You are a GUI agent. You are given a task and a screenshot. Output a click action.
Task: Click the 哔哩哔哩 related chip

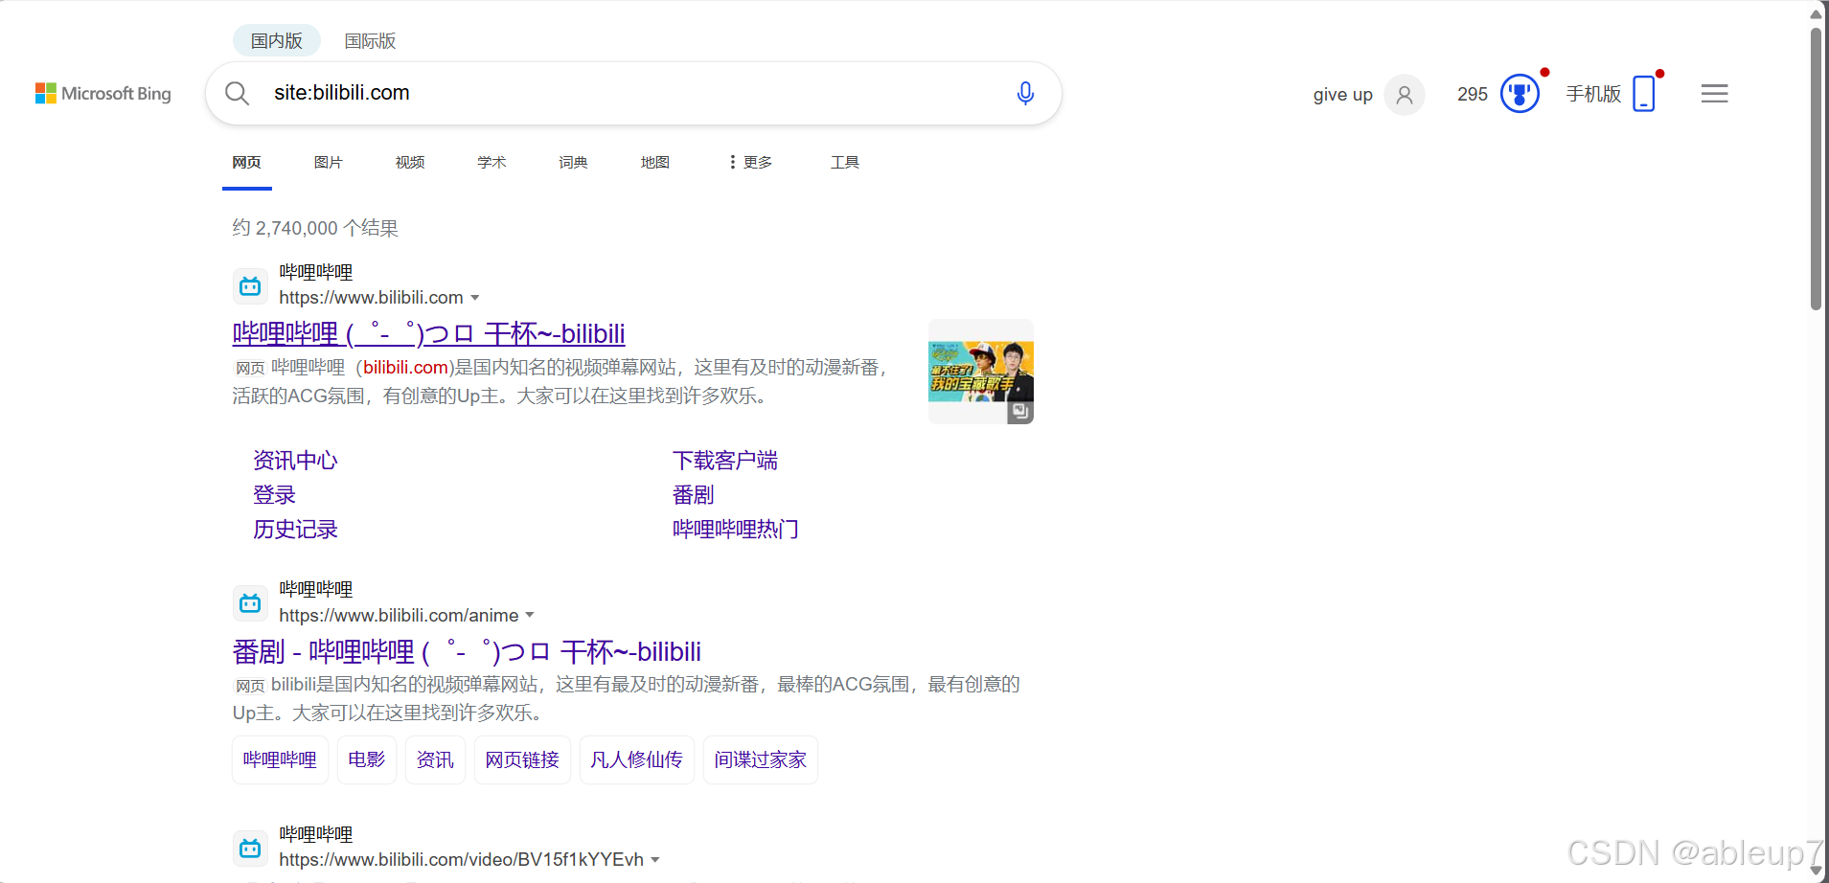pyautogui.click(x=280, y=759)
